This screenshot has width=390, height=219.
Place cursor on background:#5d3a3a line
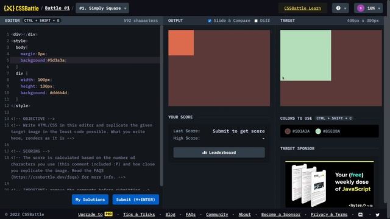[x=85, y=60]
